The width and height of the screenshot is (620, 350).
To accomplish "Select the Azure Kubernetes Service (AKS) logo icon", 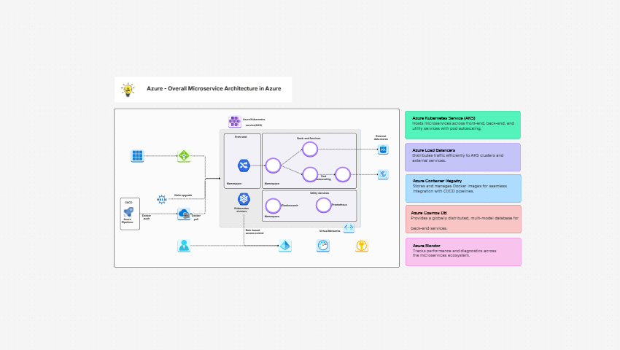I will (x=234, y=122).
